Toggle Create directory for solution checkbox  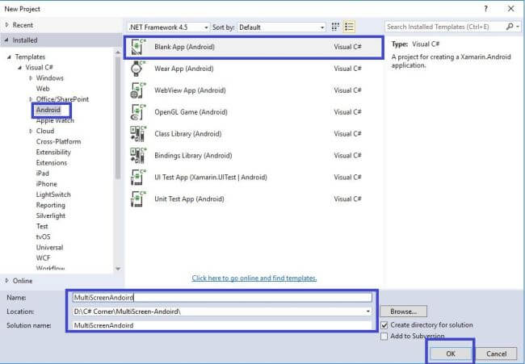384,325
